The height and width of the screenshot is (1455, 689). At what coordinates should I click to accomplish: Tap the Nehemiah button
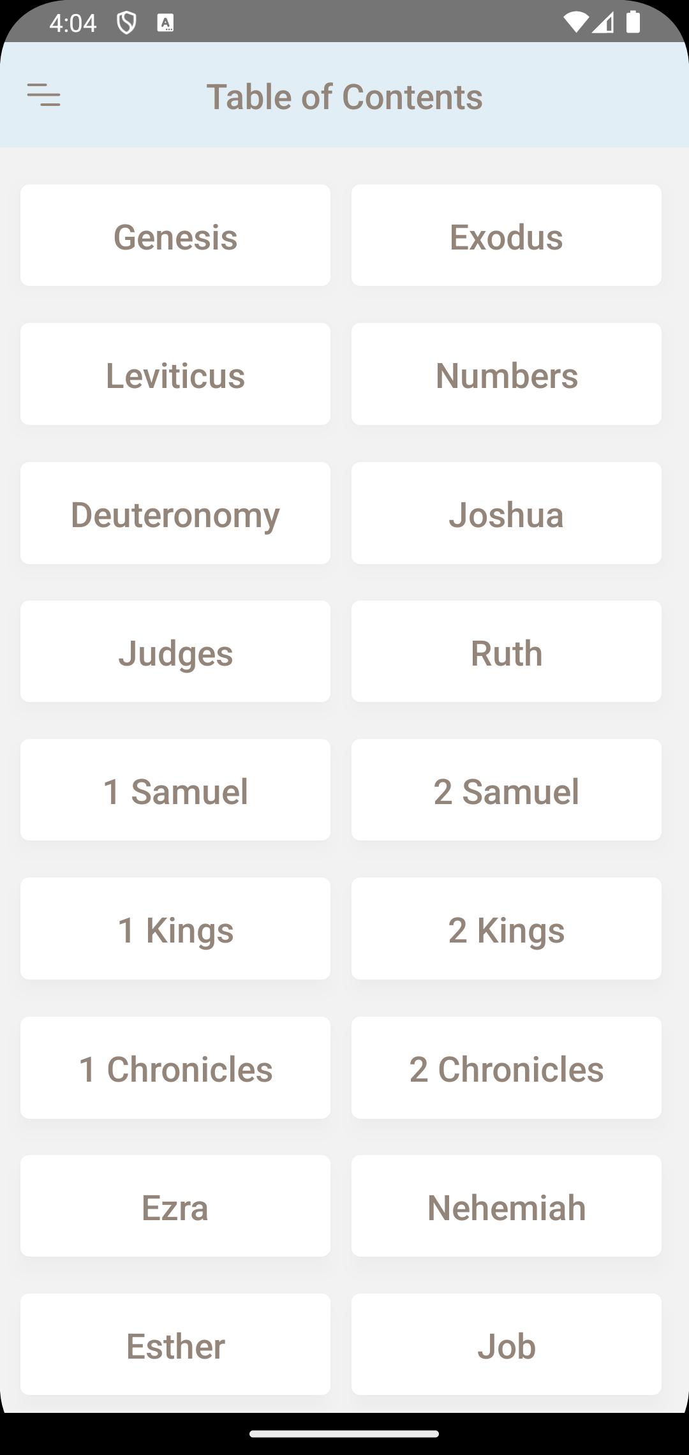[506, 1207]
